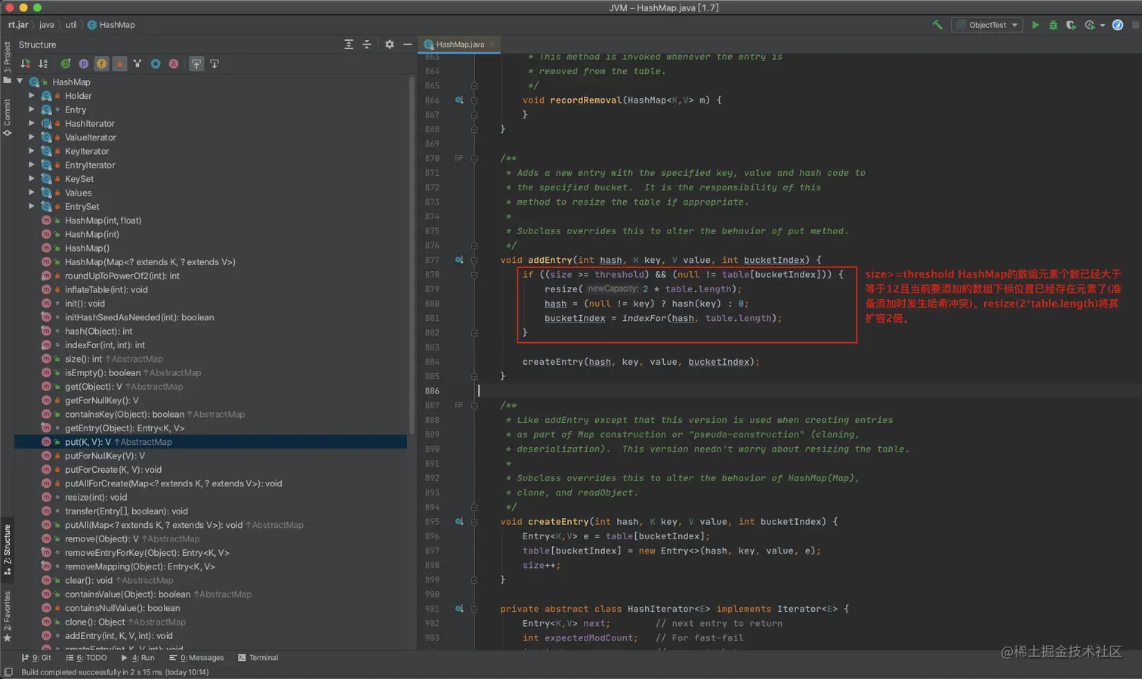Click util in navigation breadcrumb
Screen dimensions: 1142x679
pyautogui.click(x=71, y=25)
